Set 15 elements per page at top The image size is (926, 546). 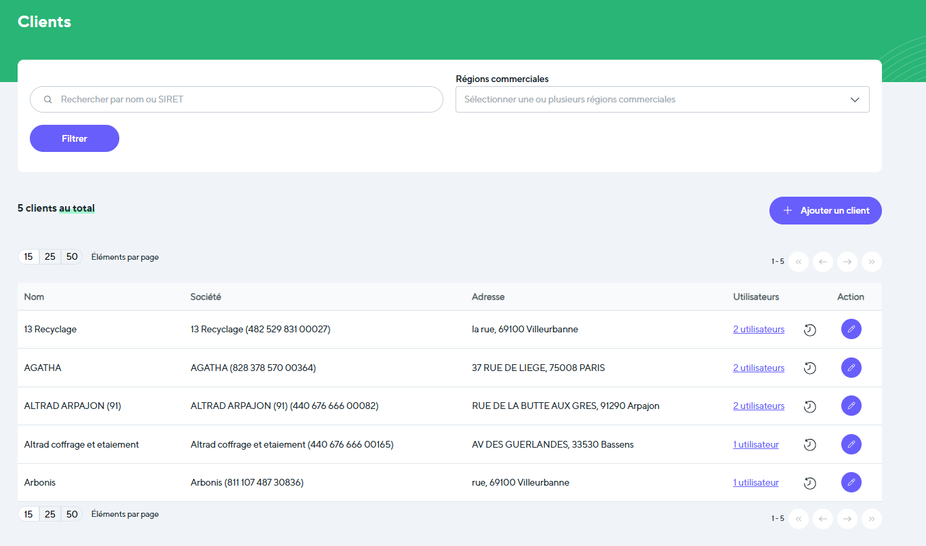(28, 257)
